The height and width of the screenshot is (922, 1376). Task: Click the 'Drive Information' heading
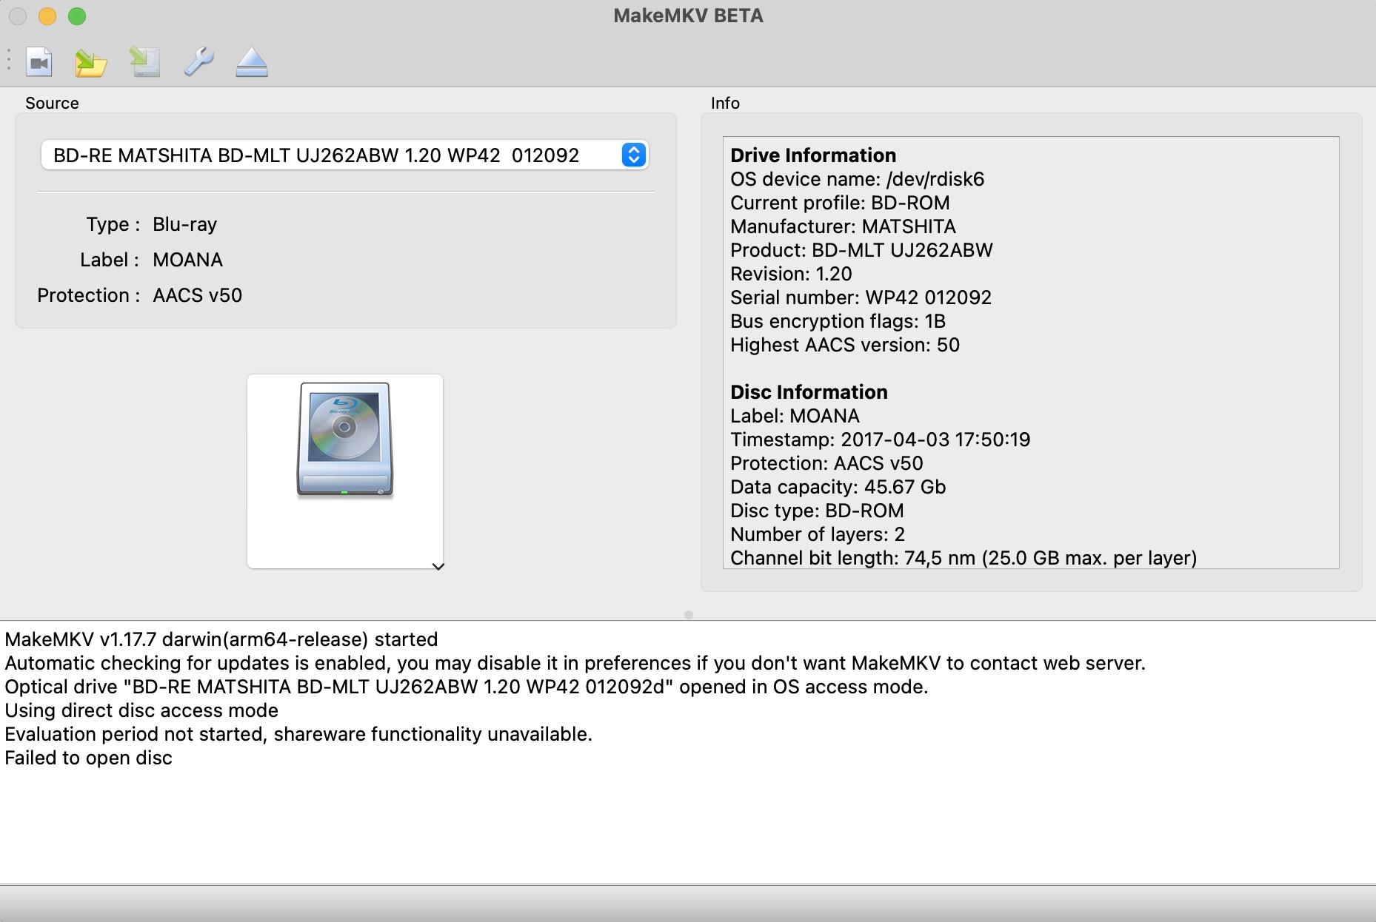point(813,155)
